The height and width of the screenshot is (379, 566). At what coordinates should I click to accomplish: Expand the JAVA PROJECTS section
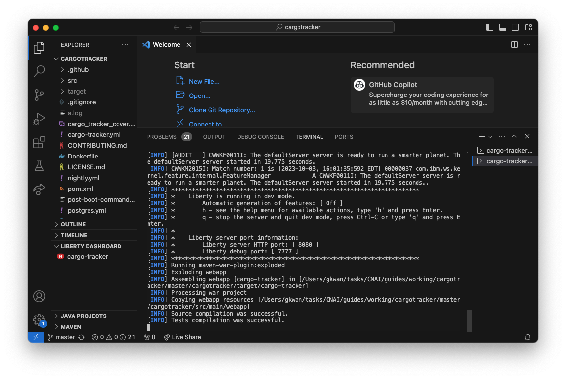[84, 316]
